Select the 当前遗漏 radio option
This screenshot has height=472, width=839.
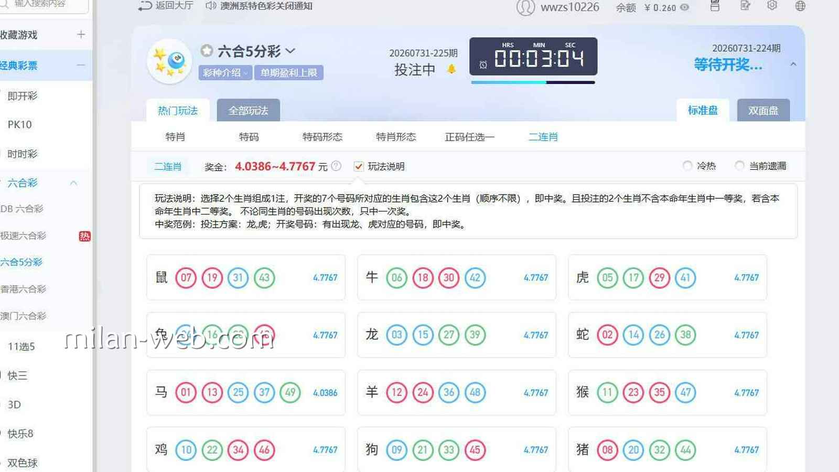[x=739, y=166]
